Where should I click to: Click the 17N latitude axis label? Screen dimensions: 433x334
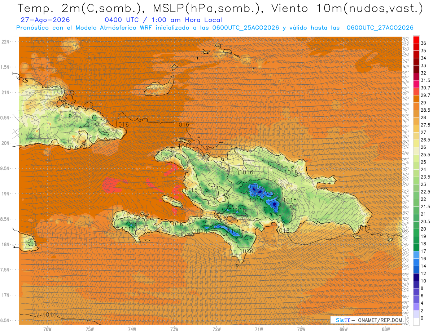[x=6, y=295]
